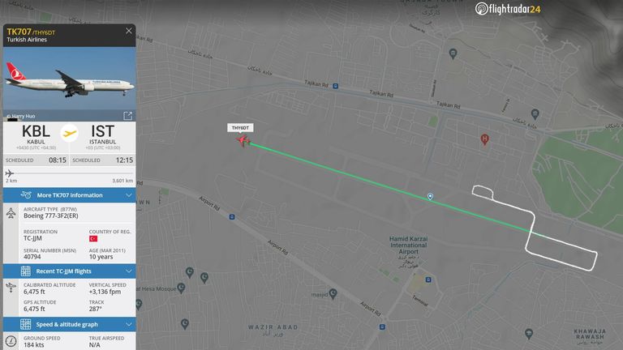Click bus stop icon near Terminal
The height and width of the screenshot is (350, 623).
(x=428, y=280)
